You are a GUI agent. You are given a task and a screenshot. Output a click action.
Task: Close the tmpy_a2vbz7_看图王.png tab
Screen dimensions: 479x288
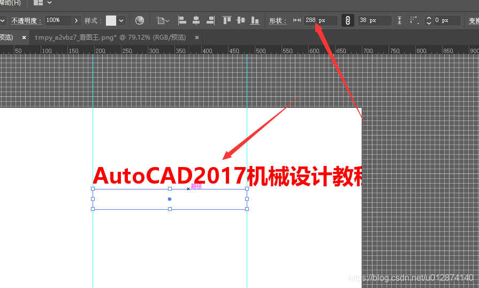pos(197,37)
